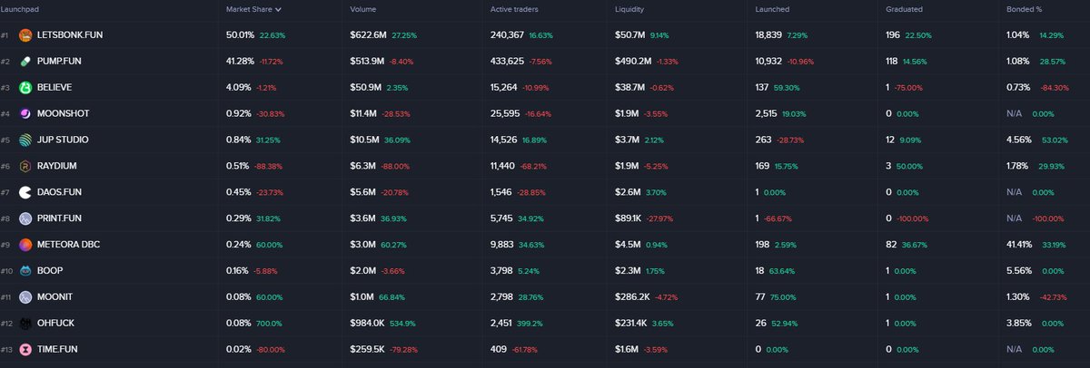Sort table by Launched column header
This screenshot has width=1090, height=368.
coord(772,10)
